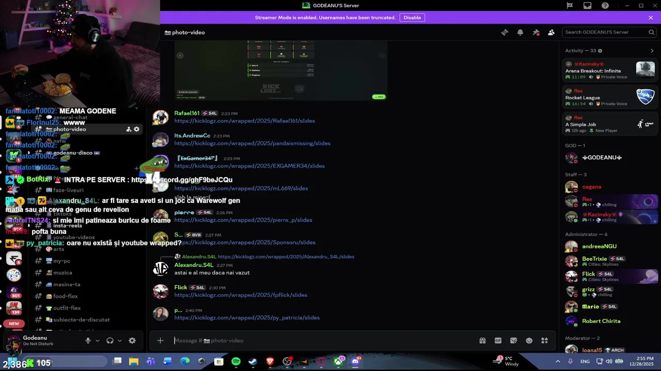Screen dimensions: 661x371
Task: Open A Simple Job activity card
Action: (610, 124)
